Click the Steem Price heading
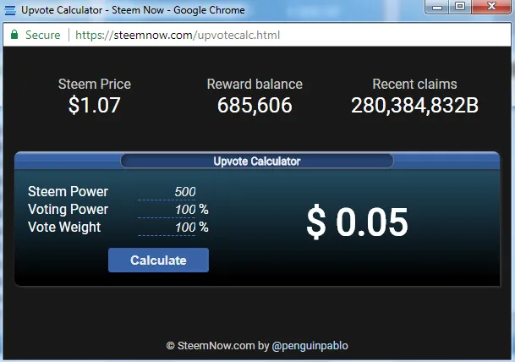The width and height of the screenshot is (515, 362). pyautogui.click(x=95, y=84)
